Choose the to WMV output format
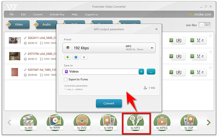 (x=55, y=122)
